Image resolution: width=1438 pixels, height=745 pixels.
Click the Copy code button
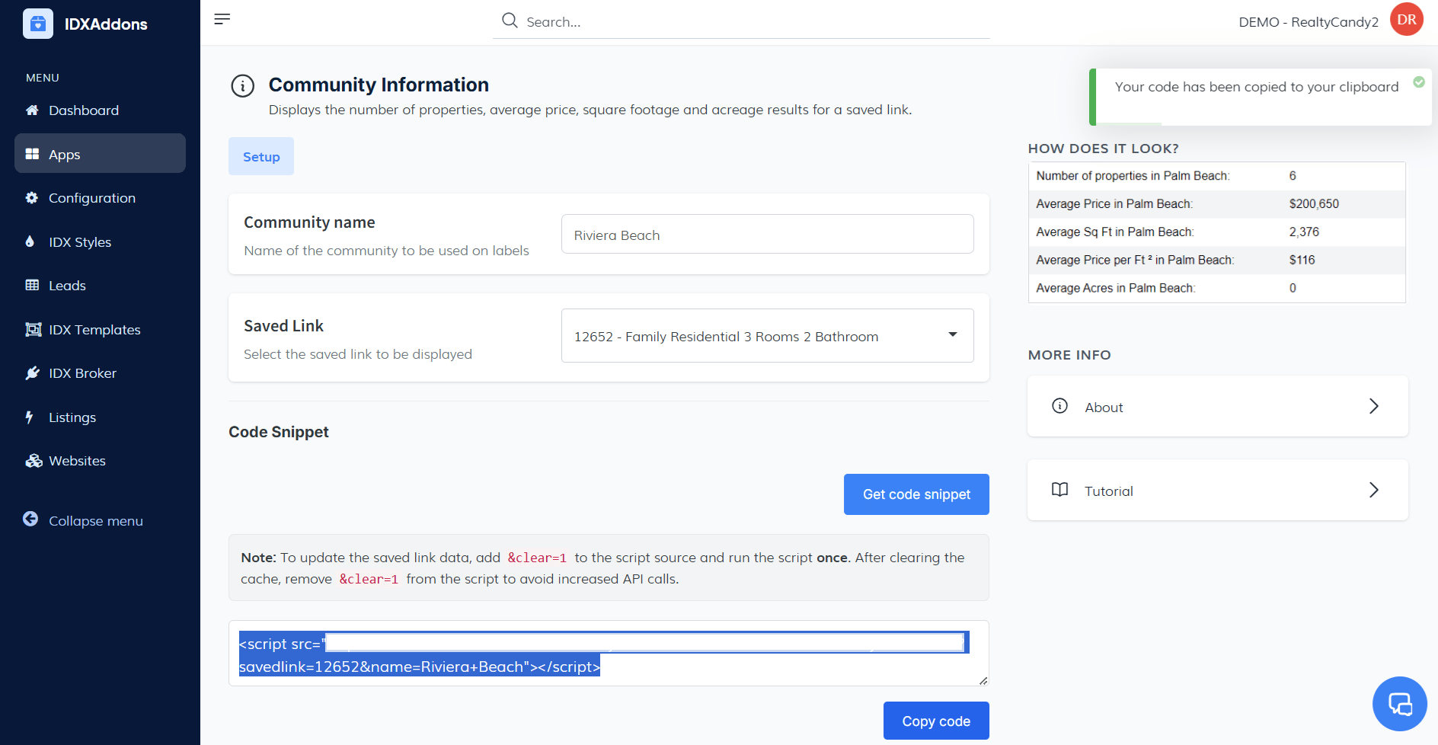(x=936, y=721)
